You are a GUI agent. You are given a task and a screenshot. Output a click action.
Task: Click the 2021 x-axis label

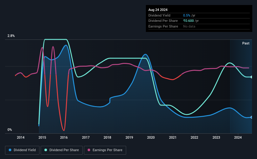tap(173, 137)
